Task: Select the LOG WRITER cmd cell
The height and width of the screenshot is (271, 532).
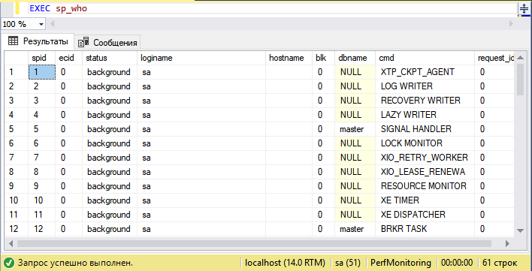Action: [x=425, y=86]
